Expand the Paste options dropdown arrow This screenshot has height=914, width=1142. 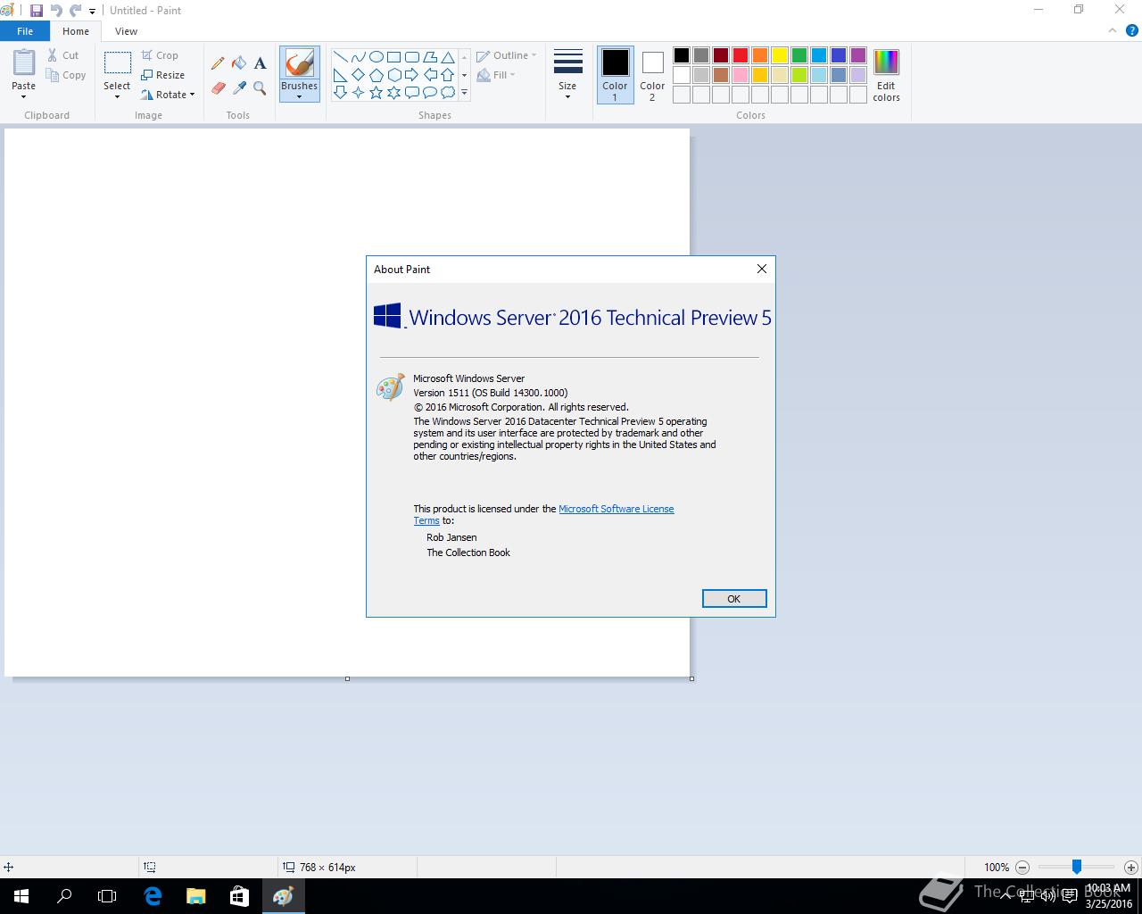tap(24, 96)
